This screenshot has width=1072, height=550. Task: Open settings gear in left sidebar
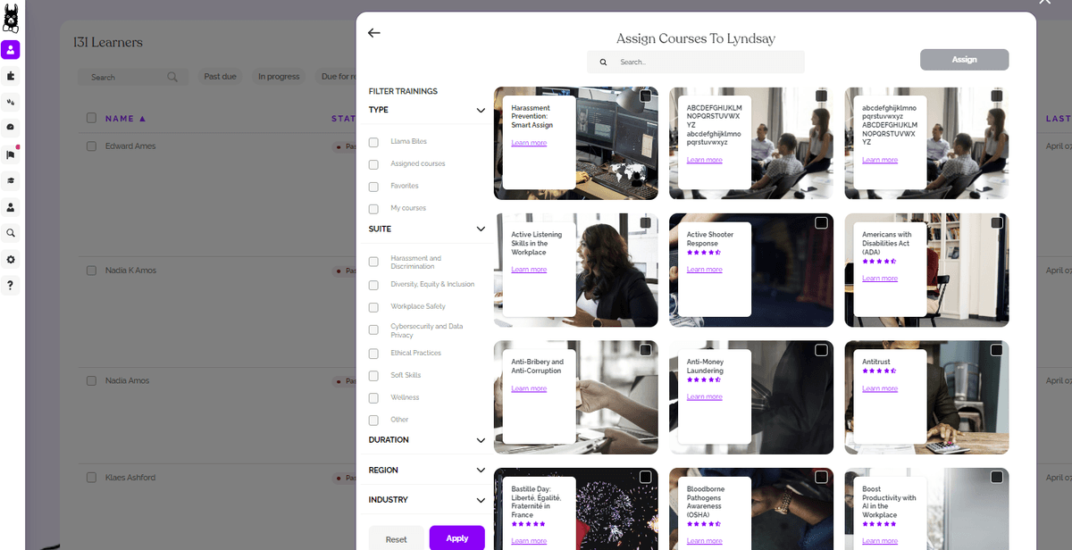coord(11,259)
